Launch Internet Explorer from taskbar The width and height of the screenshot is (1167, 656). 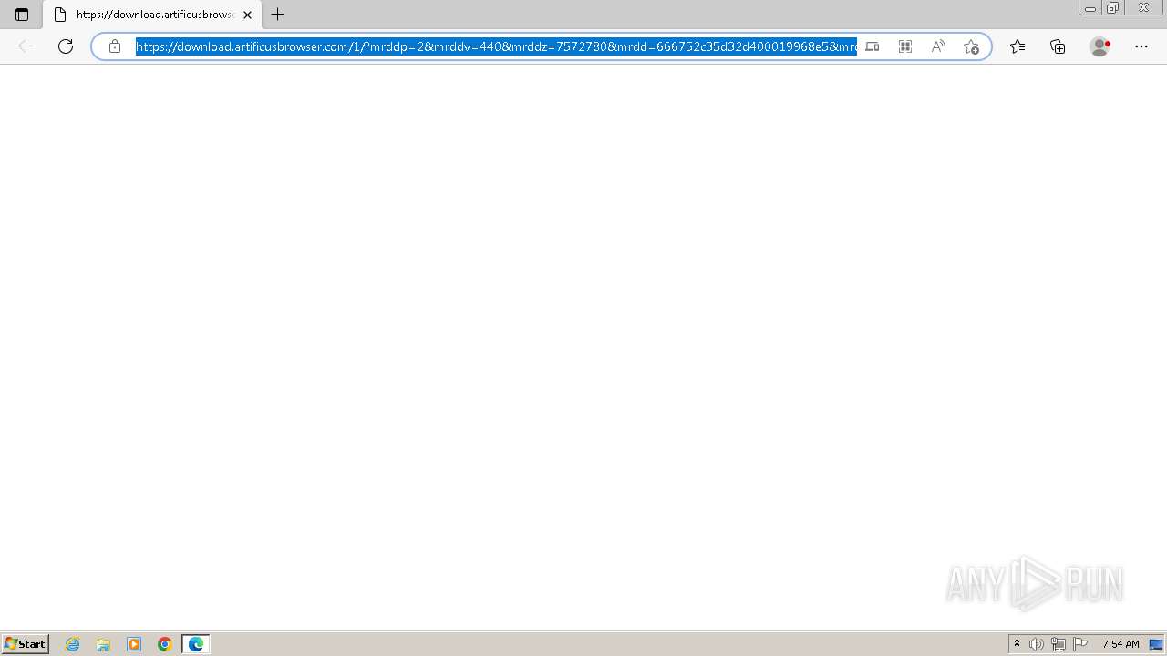coord(73,644)
